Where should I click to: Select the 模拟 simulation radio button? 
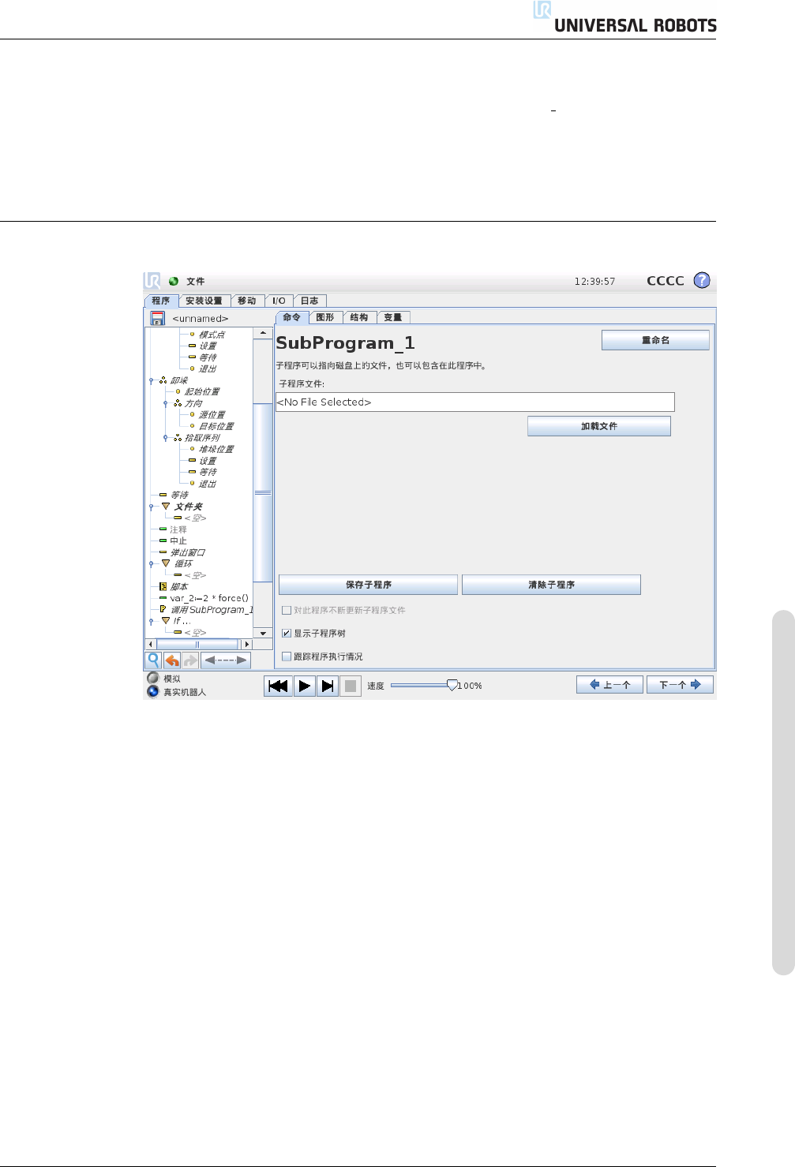coord(153,678)
